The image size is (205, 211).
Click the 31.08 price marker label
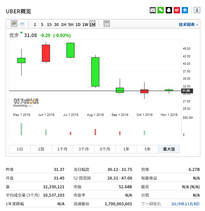pyautogui.click(x=187, y=91)
